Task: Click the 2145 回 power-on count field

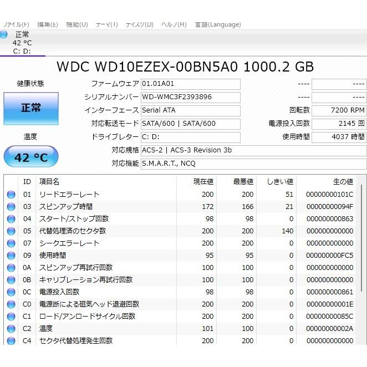Action: 339,124
